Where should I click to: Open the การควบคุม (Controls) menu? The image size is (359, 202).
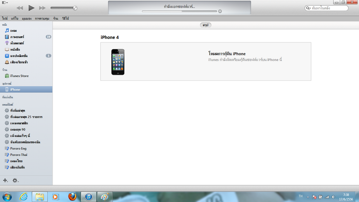click(x=42, y=19)
